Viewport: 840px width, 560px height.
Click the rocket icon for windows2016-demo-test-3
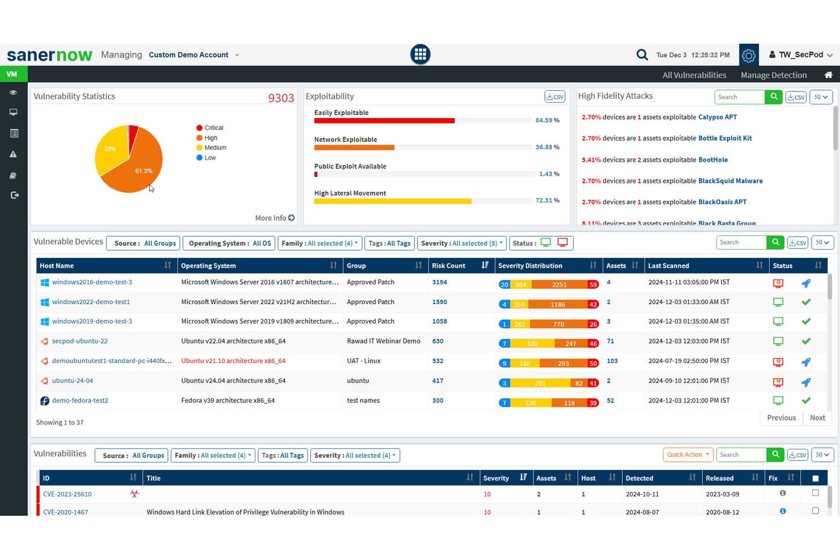tap(806, 283)
